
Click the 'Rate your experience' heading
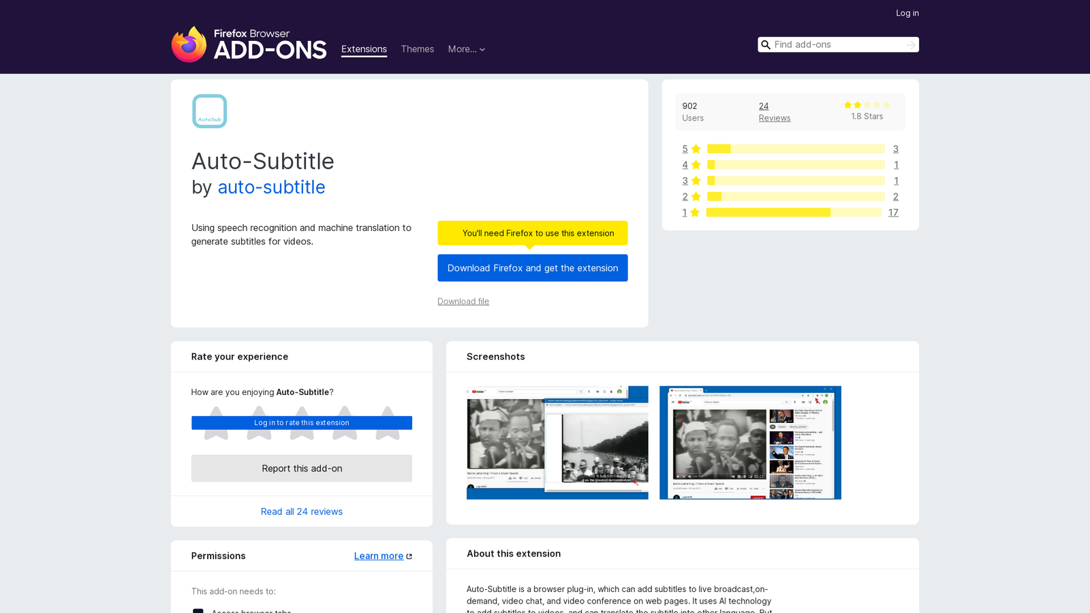[x=240, y=357]
